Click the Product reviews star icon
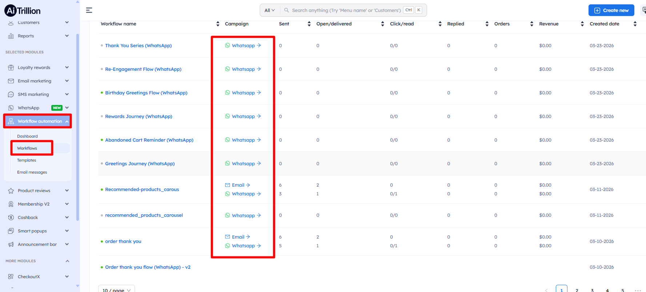 click(x=11, y=191)
